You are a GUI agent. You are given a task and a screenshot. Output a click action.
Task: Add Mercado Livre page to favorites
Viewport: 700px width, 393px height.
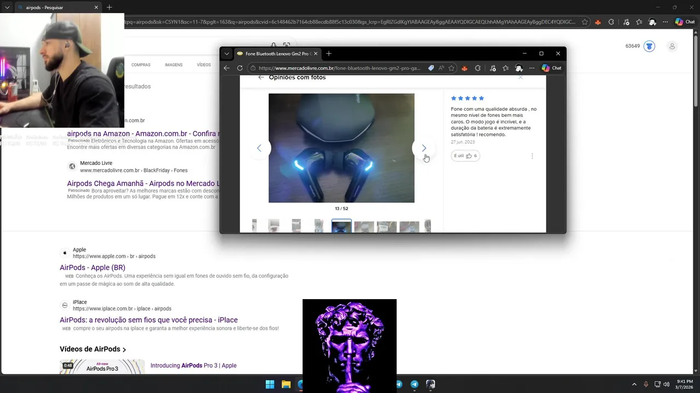coord(451,68)
